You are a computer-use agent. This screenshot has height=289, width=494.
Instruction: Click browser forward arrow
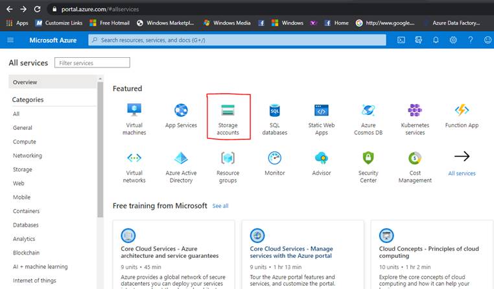(23, 9)
